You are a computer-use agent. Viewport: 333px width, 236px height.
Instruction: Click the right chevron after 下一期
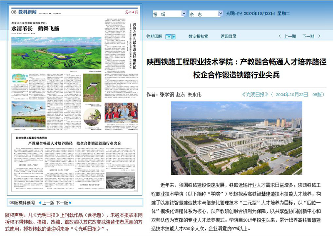[x=319, y=36]
